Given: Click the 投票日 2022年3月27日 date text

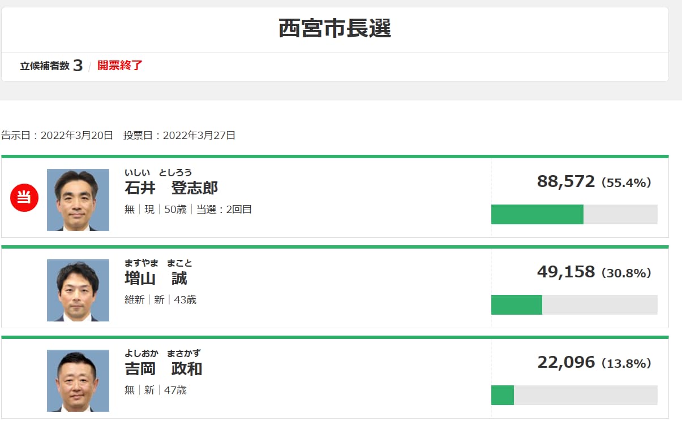Looking at the screenshot, I should [x=179, y=136].
